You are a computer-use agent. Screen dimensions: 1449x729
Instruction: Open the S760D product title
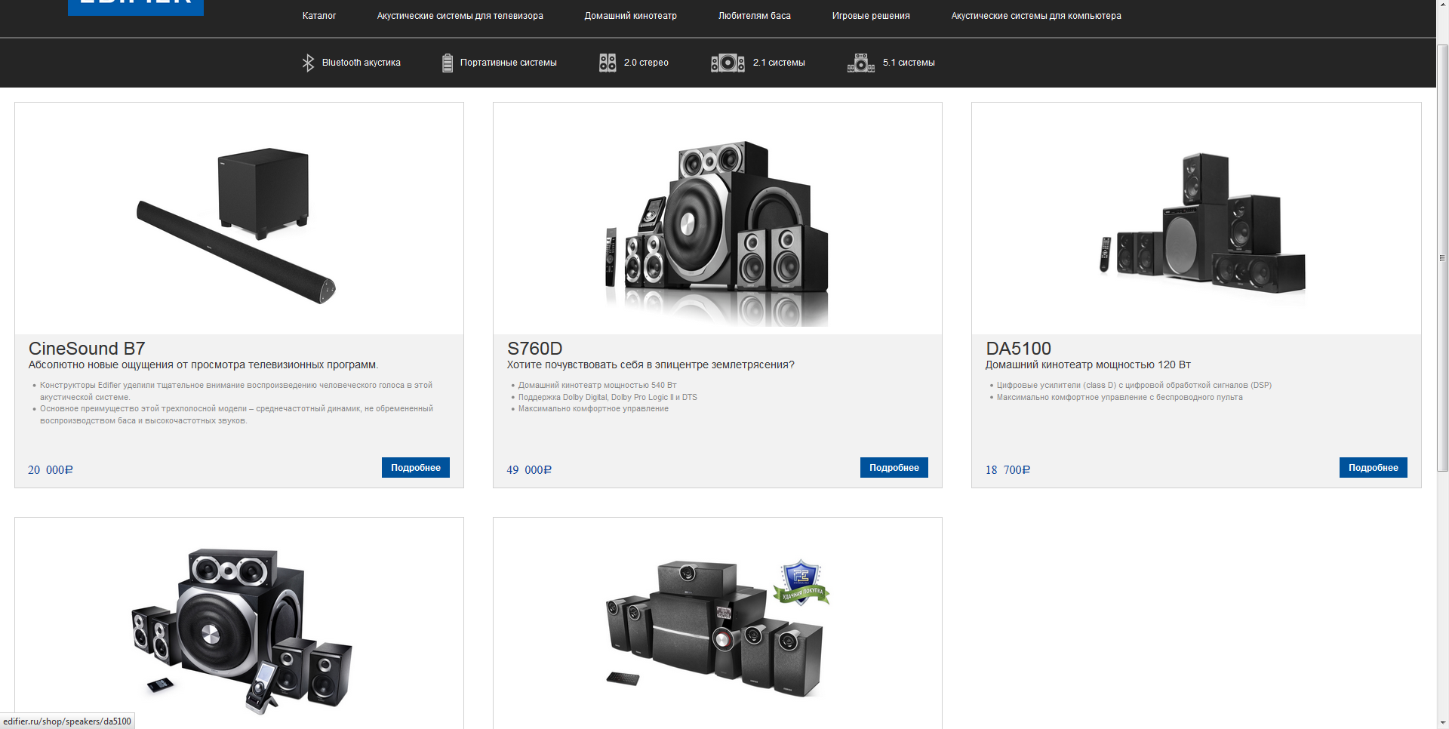535,349
